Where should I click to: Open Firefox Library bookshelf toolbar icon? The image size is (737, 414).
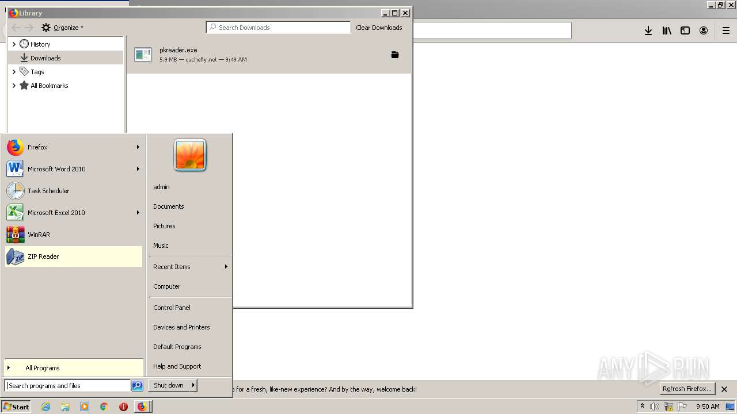click(667, 30)
